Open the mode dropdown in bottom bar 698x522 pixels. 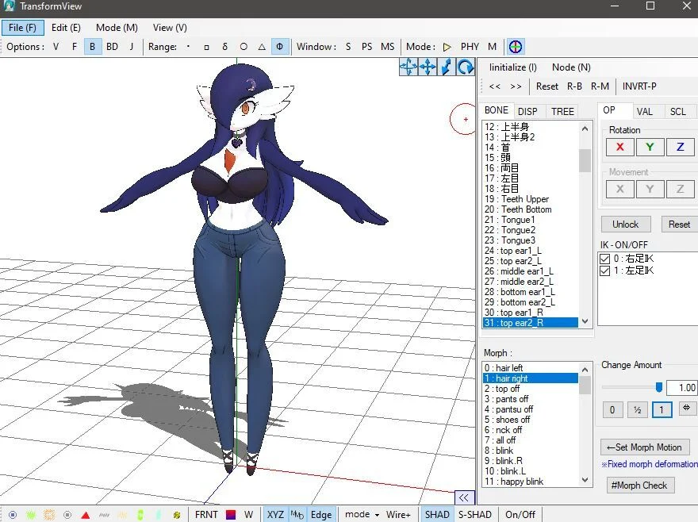tap(362, 514)
